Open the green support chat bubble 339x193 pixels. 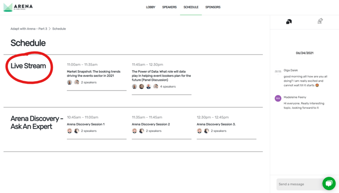pos(329,184)
